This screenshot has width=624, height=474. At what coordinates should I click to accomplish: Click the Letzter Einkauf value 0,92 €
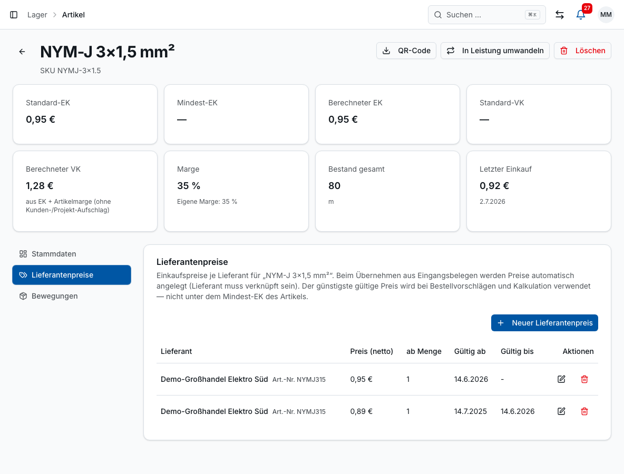tap(494, 186)
